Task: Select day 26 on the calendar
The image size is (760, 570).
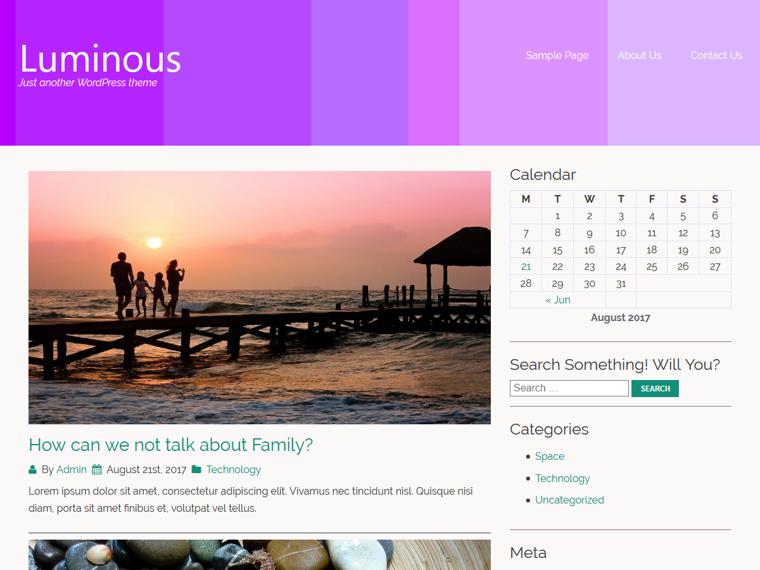Action: [x=683, y=266]
